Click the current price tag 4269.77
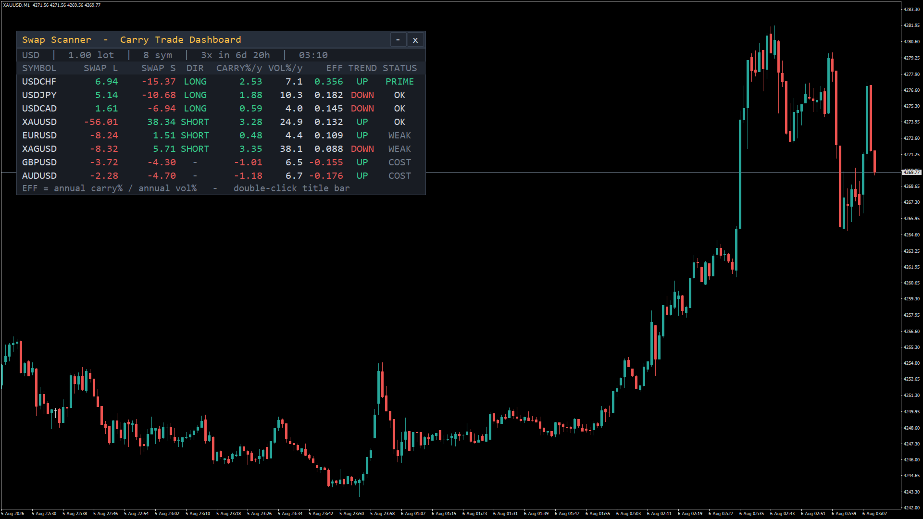The height and width of the screenshot is (519, 923). click(x=911, y=172)
